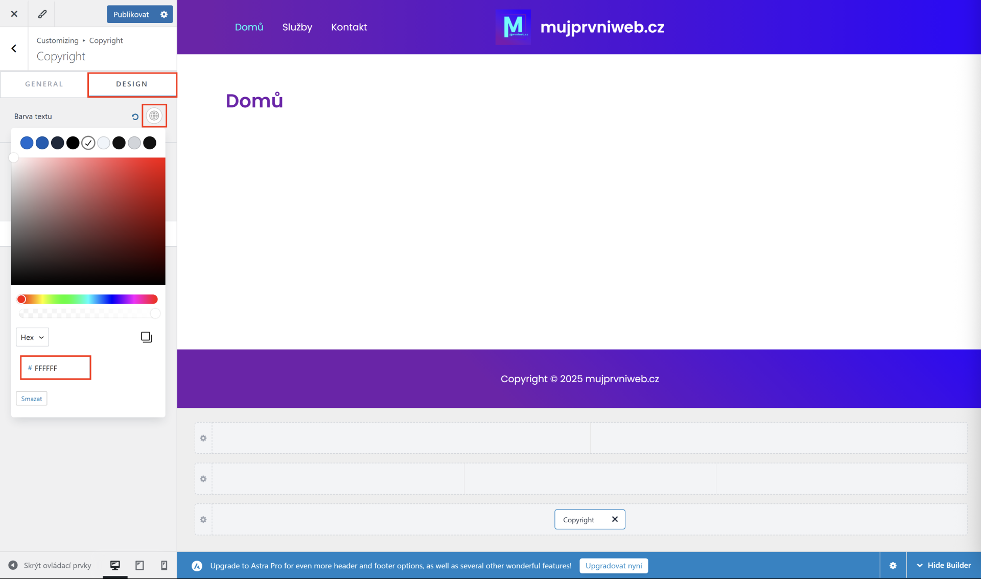
Task: Switch to mobile preview icon
Action: (x=164, y=565)
